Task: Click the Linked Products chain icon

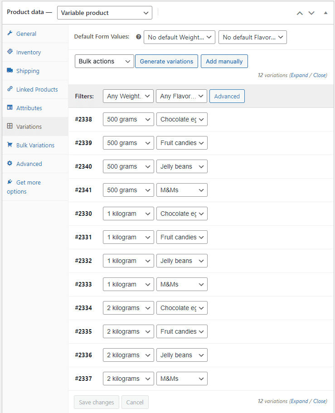Action: click(x=10, y=89)
